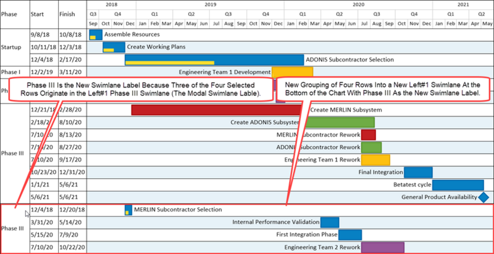Click the 2018 year header
Screen dimensions: 494x254
112,5
